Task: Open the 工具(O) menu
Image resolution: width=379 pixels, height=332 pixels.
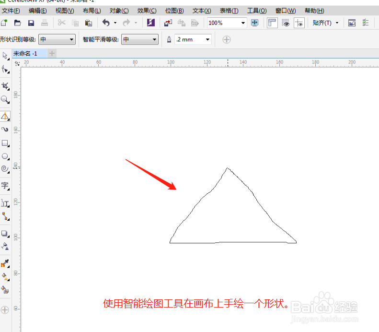Action: click(257, 11)
